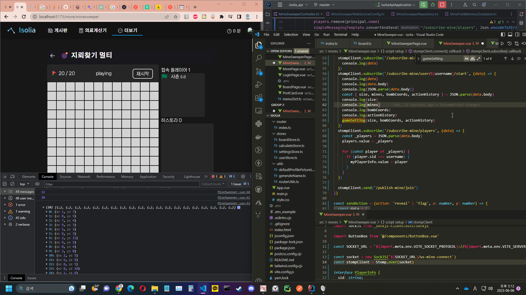Clear the DevTools console
The width and height of the screenshot is (526, 295).
point(12,184)
